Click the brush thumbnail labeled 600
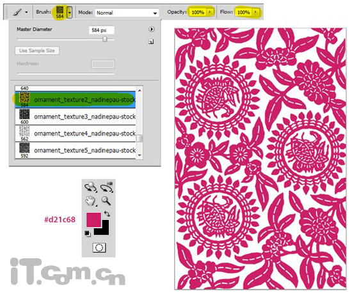Screen dimensions: 352x296 (24, 115)
